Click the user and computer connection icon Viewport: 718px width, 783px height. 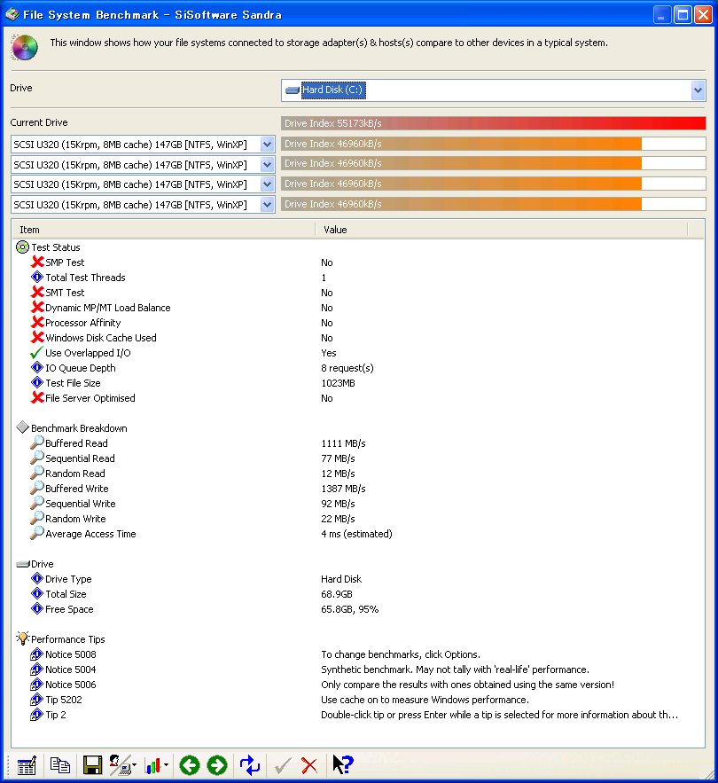(119, 765)
